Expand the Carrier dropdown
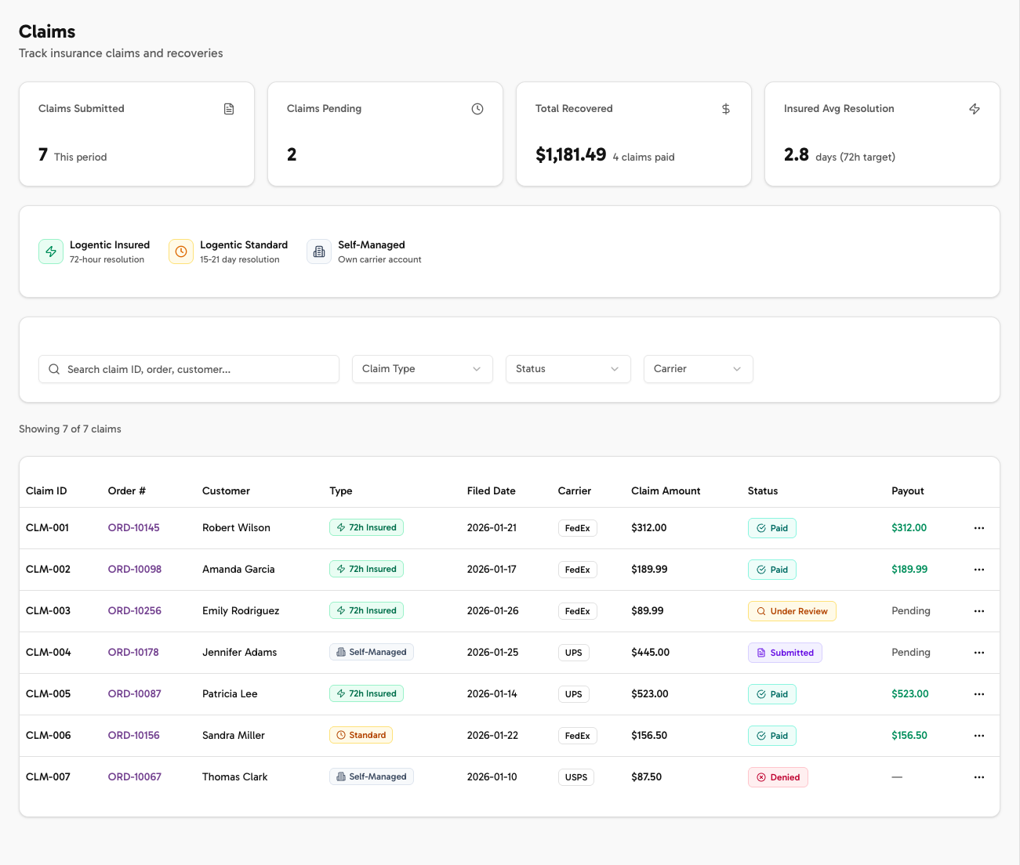1020x865 pixels. 698,369
